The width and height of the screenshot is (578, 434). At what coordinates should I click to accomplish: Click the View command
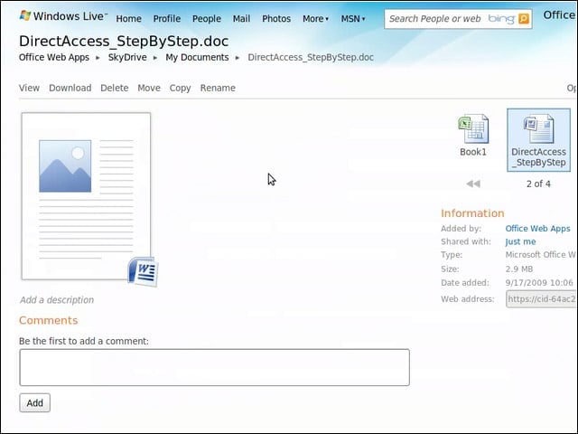click(29, 88)
